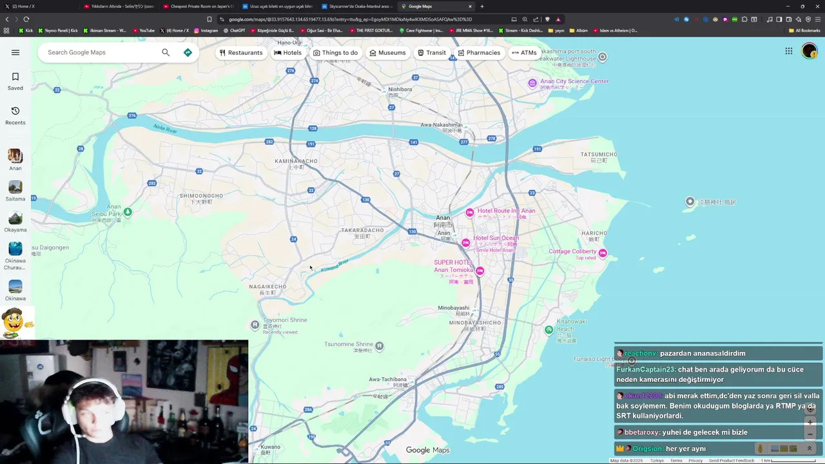This screenshot has width=825, height=464.
Task: Open the Google Maps hamburger menu
Action: pyautogui.click(x=15, y=52)
